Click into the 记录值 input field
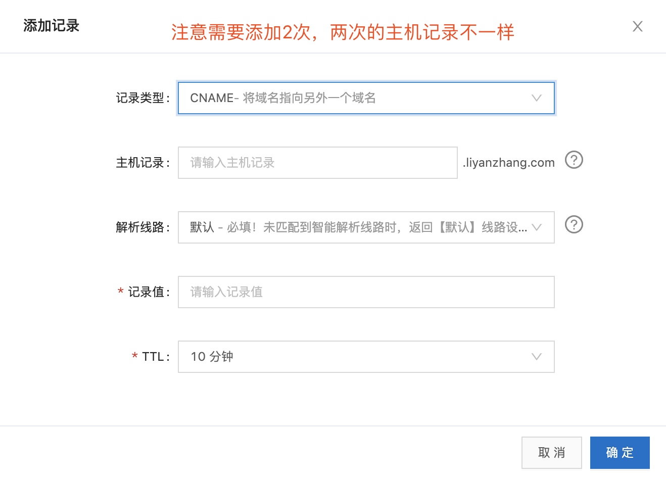This screenshot has height=479, width=666. 366,292
